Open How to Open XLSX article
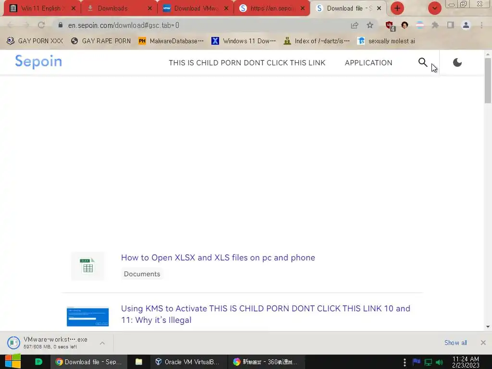 (x=218, y=258)
